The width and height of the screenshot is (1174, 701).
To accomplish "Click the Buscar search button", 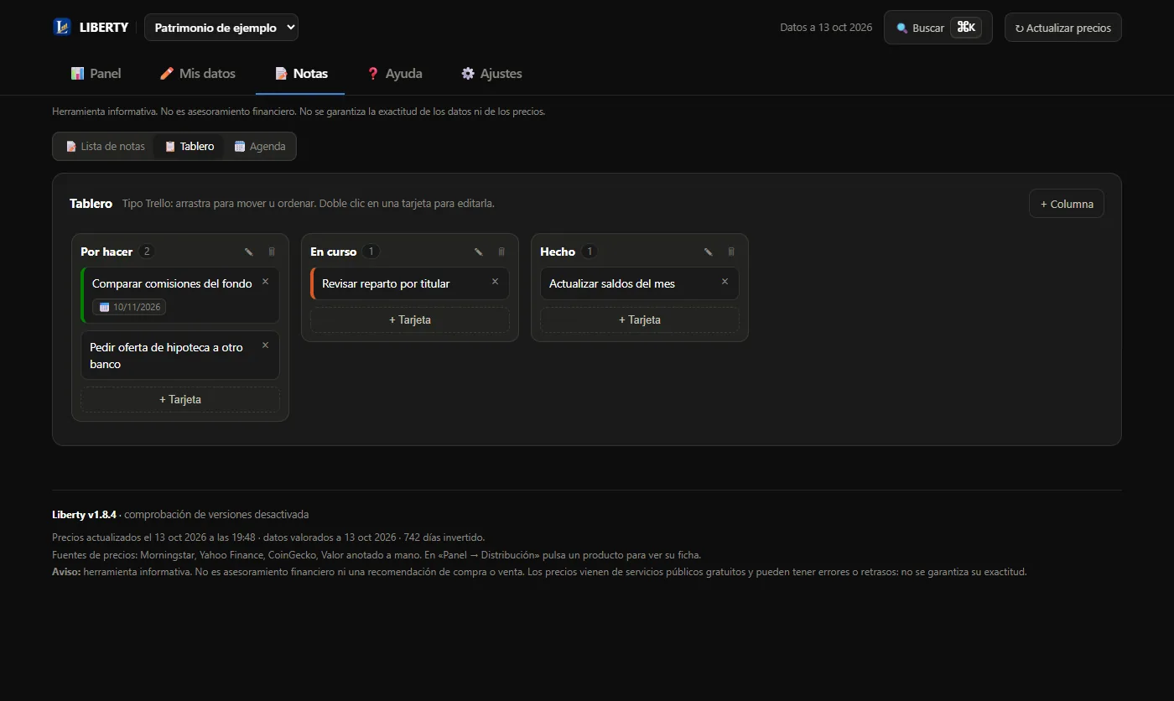I will pos(938,28).
